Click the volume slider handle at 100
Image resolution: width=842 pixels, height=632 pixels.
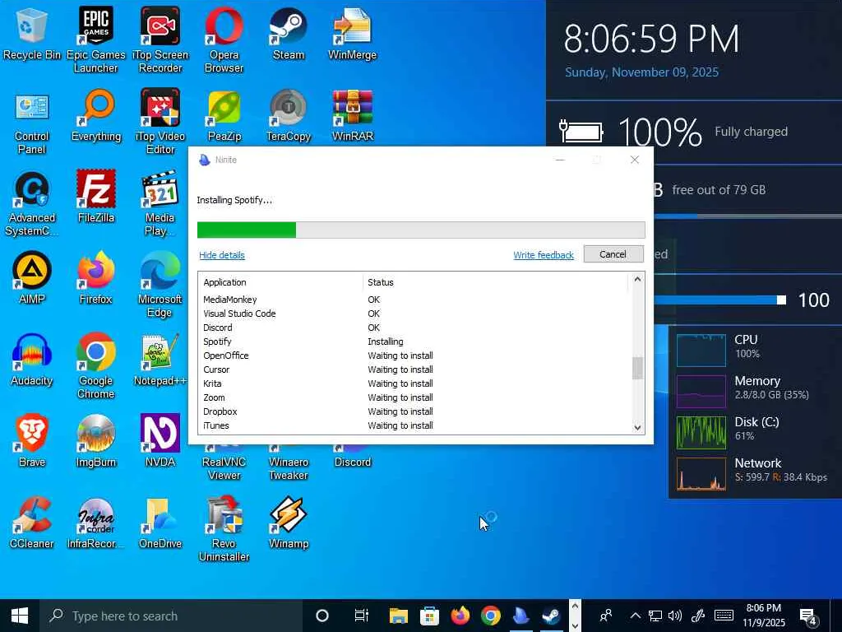[x=782, y=300]
